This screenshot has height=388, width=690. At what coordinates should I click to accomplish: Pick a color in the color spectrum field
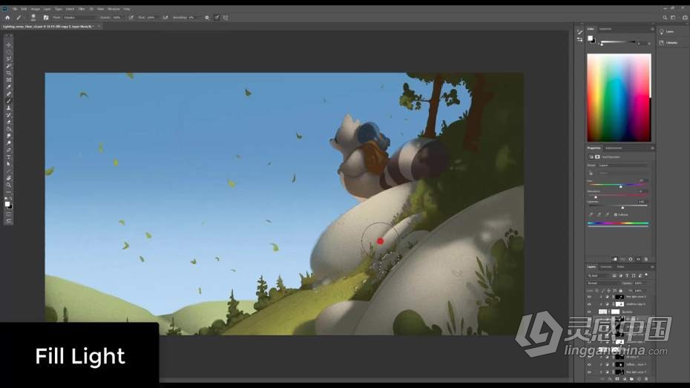tap(619, 98)
